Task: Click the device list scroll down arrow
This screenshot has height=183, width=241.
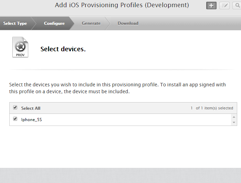Action: [234, 122]
